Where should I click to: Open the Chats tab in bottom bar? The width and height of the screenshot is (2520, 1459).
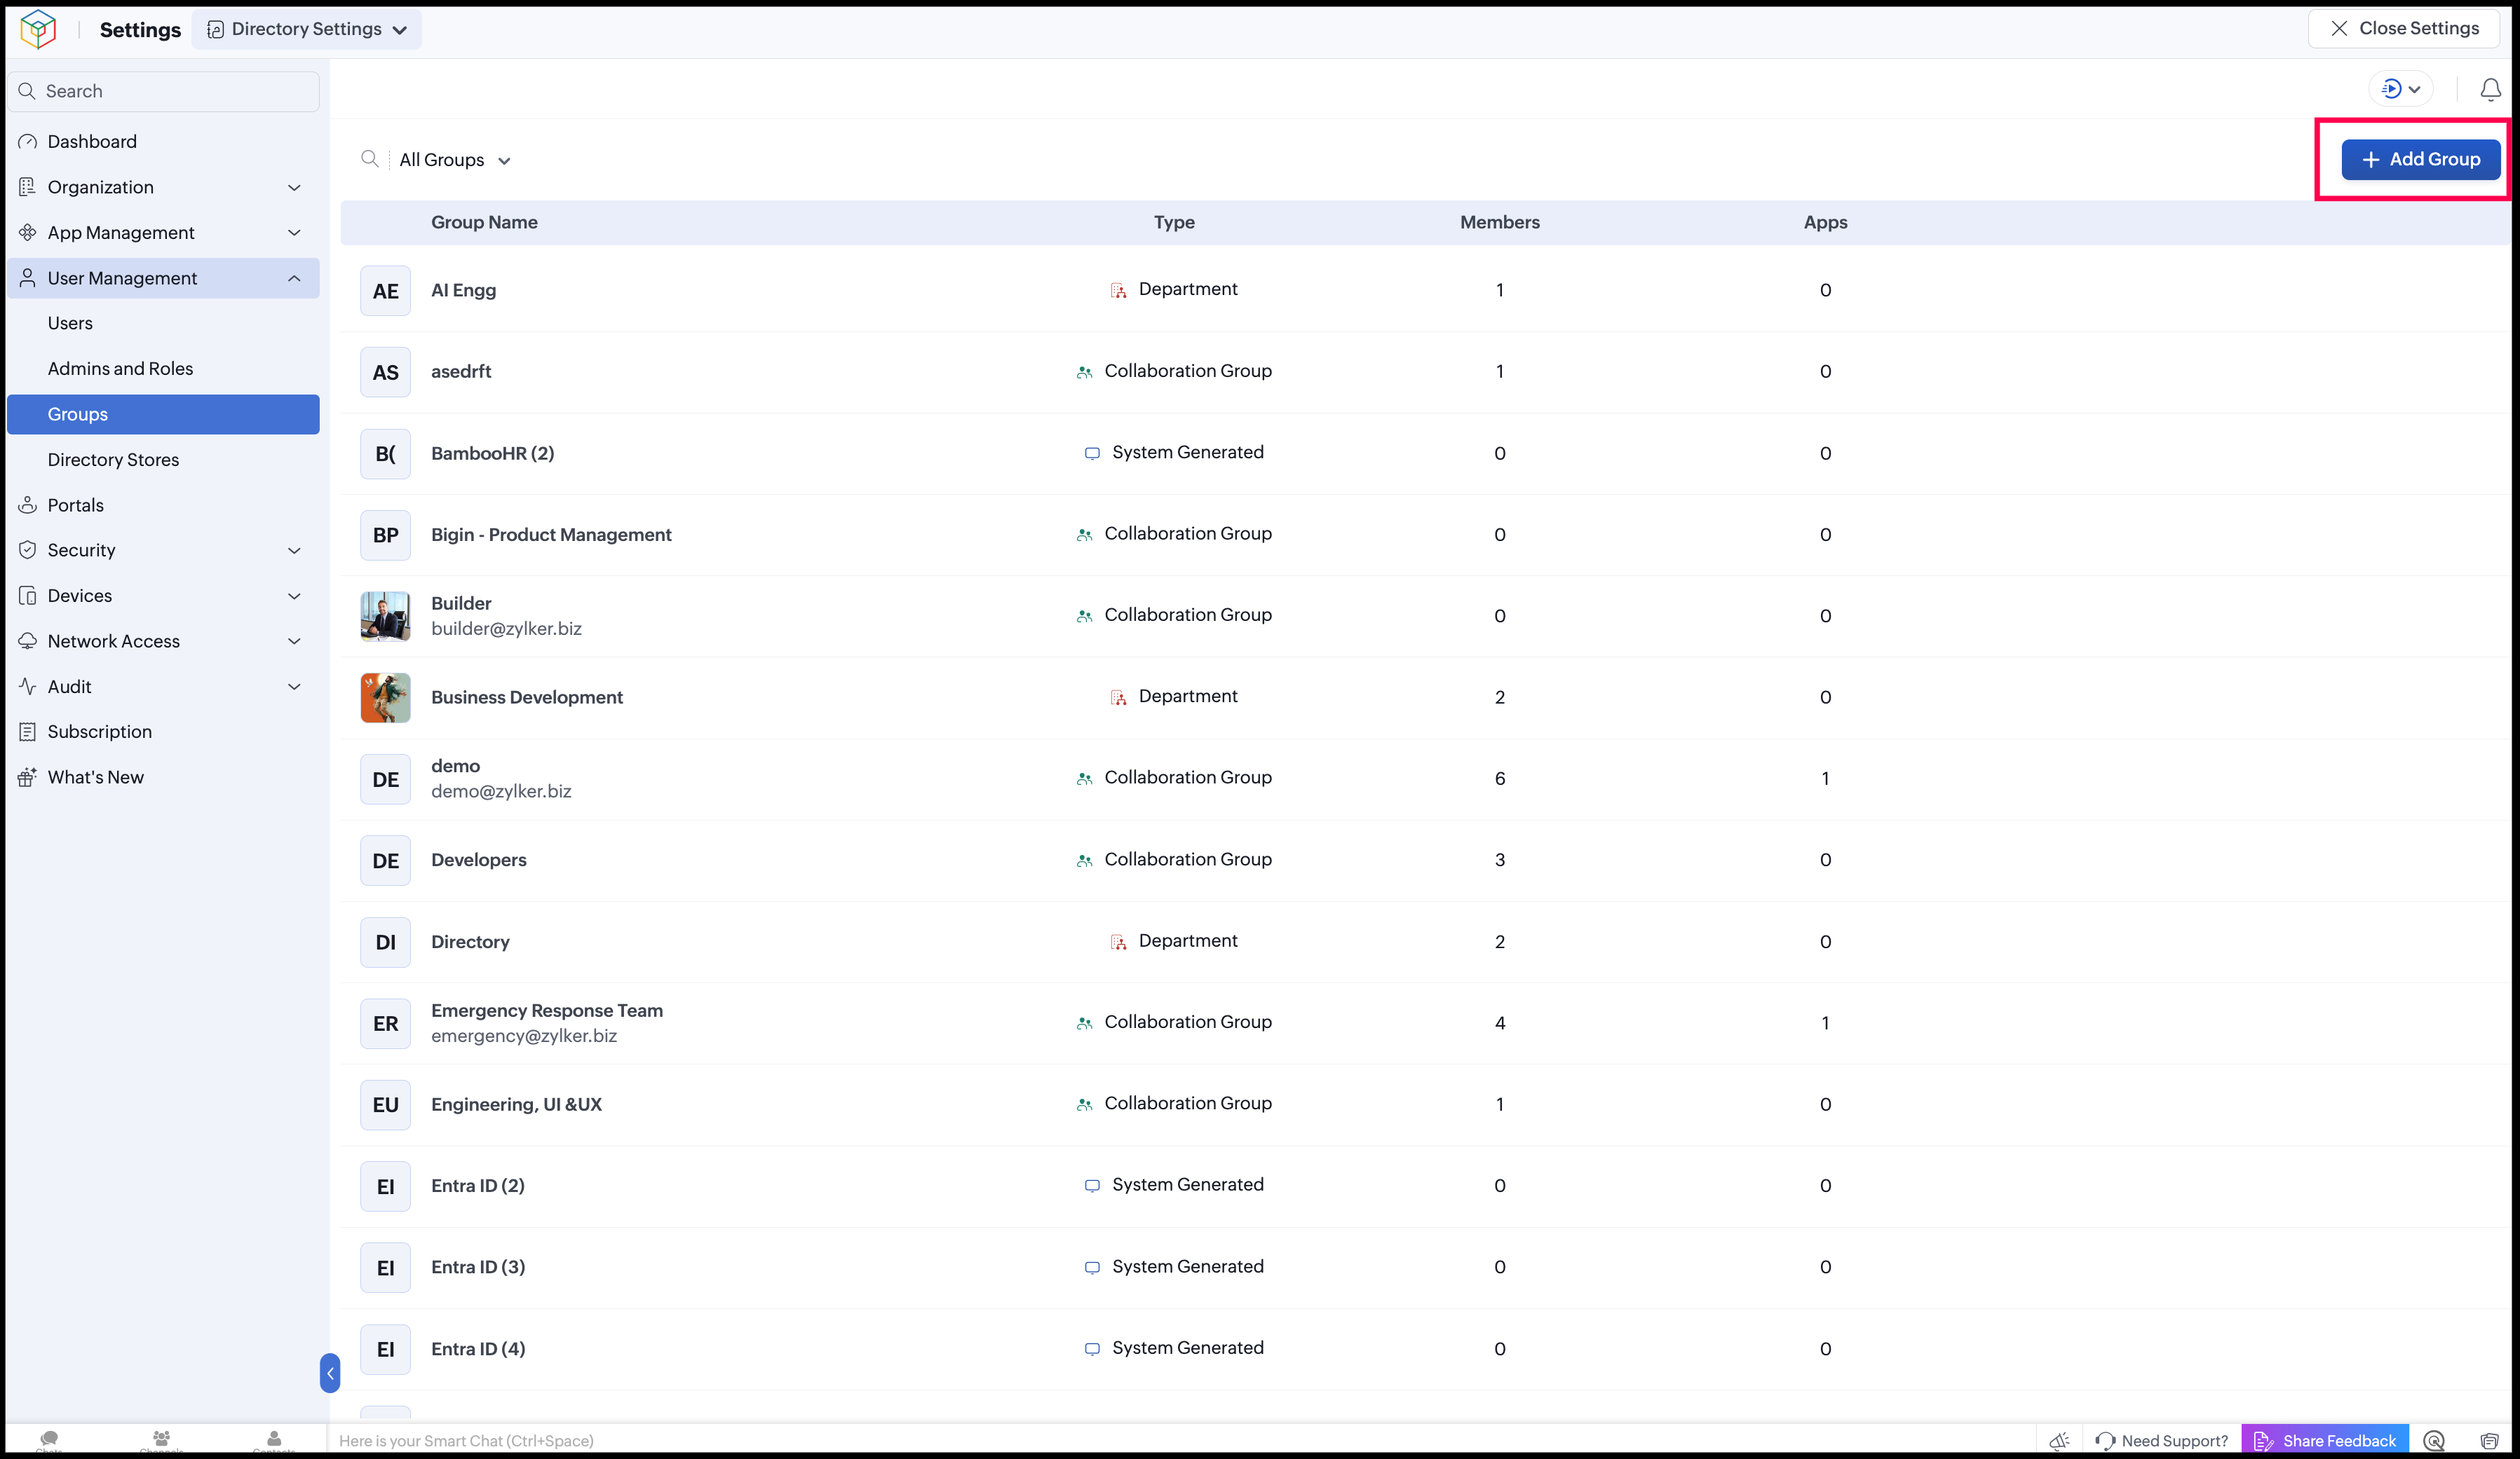[x=49, y=1440]
